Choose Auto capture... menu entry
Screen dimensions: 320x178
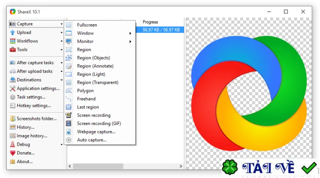100,140
